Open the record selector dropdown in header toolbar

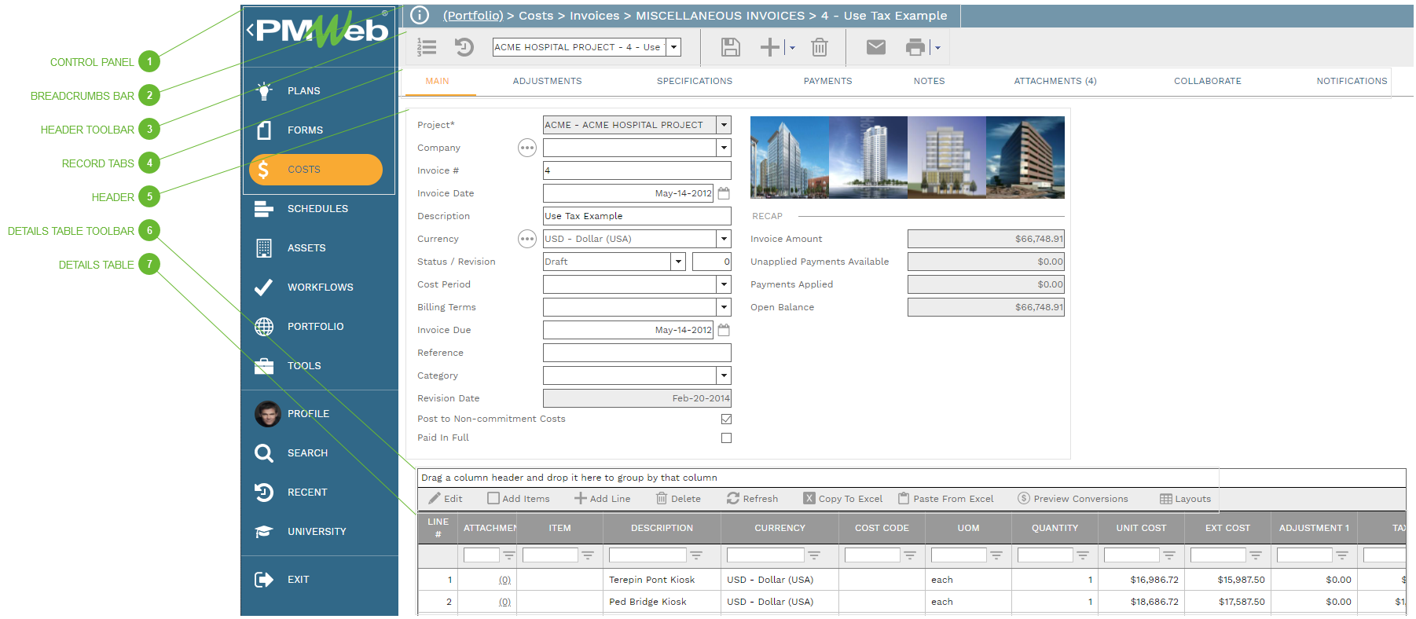pyautogui.click(x=673, y=47)
